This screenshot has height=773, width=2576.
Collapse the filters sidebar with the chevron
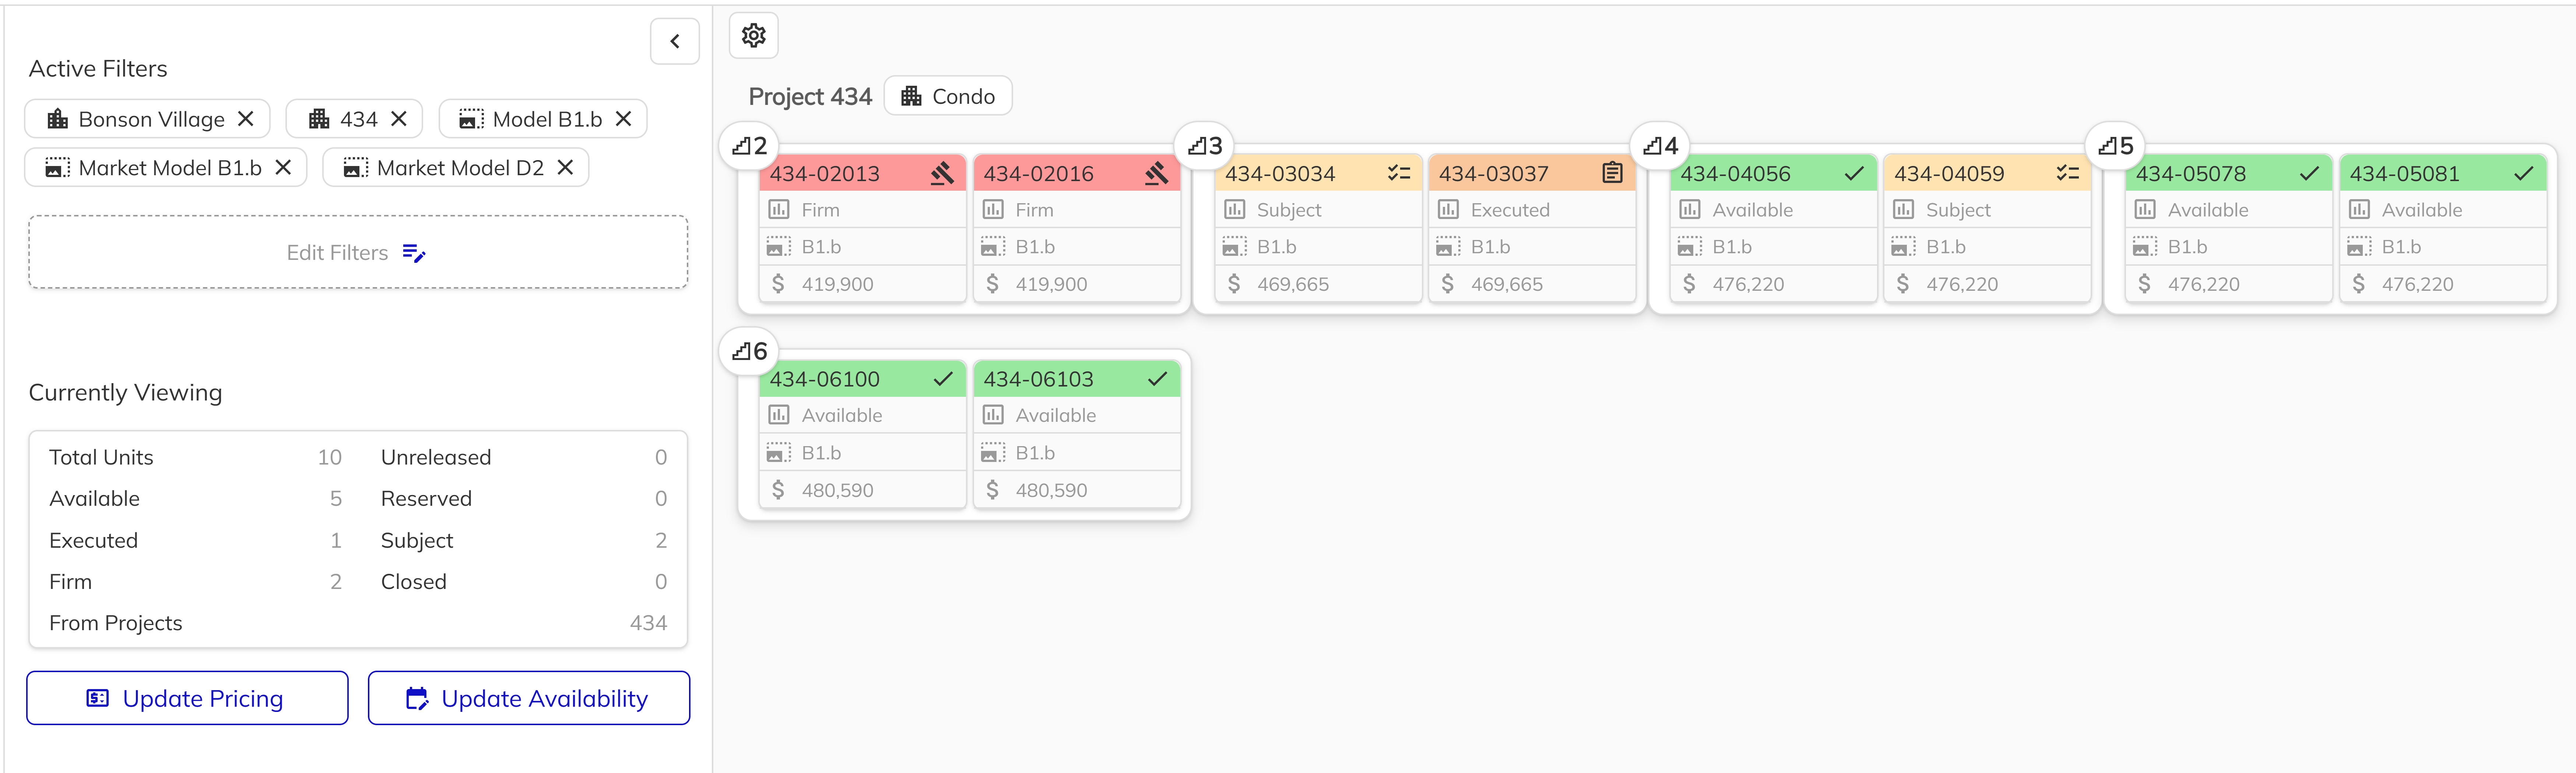pos(675,41)
